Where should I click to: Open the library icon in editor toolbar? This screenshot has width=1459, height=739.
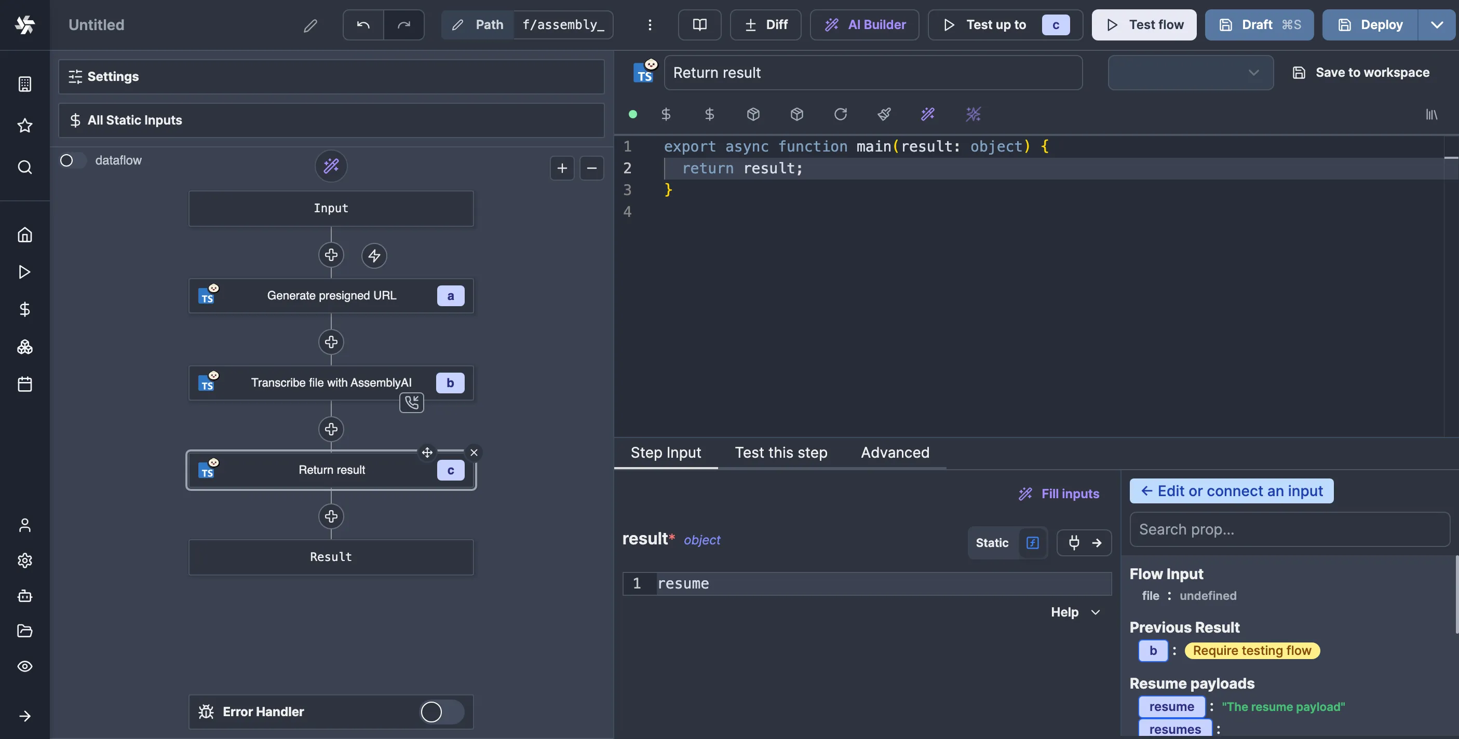pos(1431,114)
